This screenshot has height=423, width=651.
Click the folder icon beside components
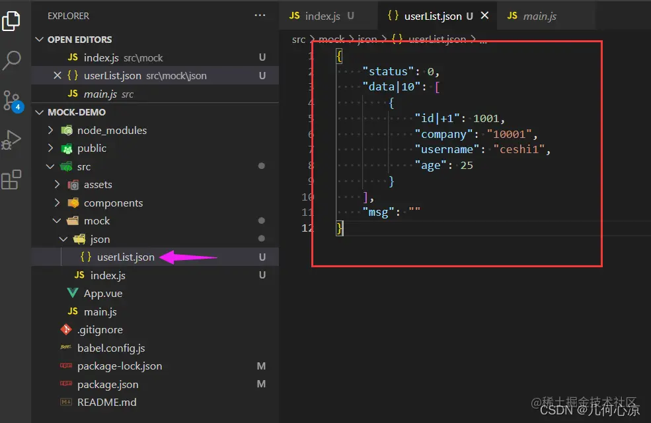(73, 203)
